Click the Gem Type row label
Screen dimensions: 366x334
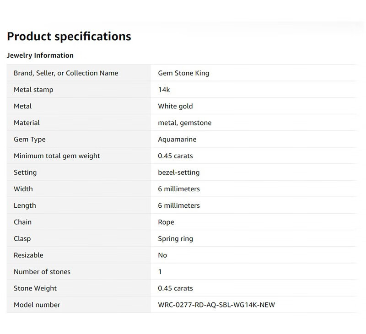tap(30, 139)
